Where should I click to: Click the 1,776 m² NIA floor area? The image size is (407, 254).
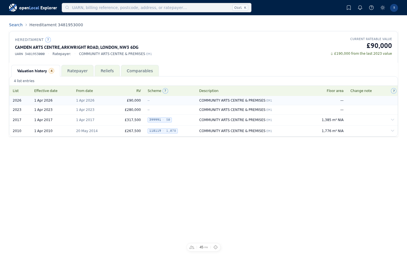point(333,131)
